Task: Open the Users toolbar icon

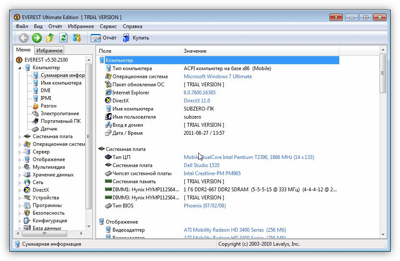Action: tap(76, 38)
